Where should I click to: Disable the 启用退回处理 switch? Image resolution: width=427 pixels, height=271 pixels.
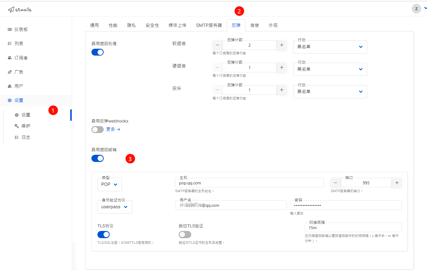[97, 52]
